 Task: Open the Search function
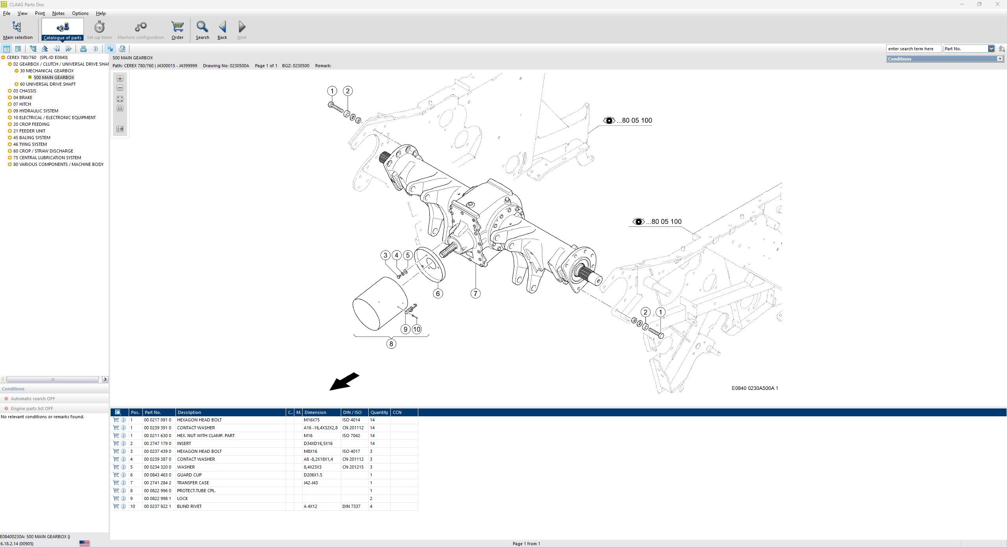202,29
